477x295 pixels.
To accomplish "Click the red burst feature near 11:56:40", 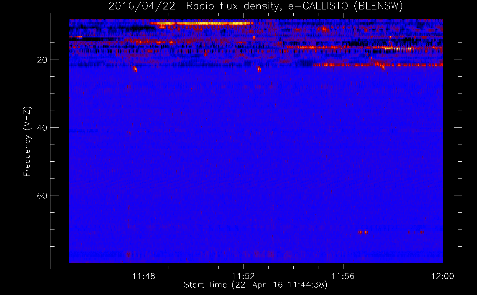I will (x=363, y=232).
